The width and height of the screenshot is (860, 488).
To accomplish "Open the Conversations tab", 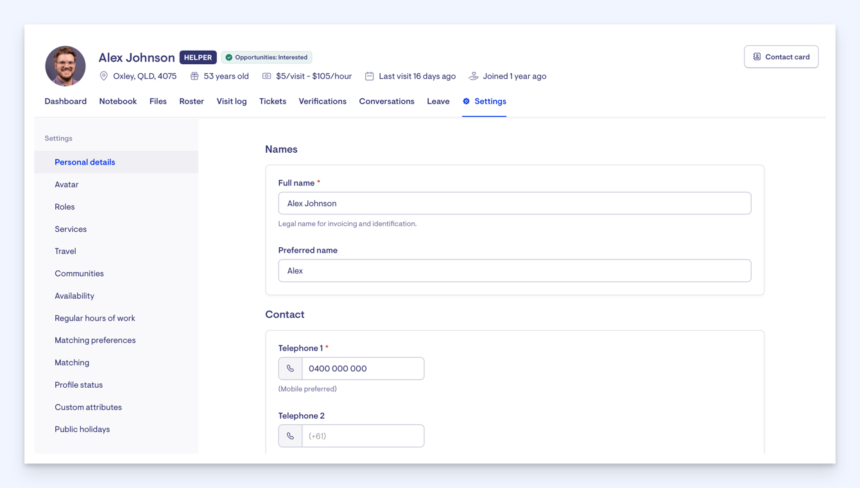I will (386, 101).
